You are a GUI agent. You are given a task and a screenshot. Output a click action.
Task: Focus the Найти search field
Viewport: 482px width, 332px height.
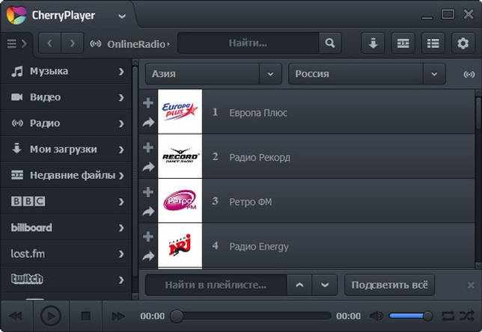coord(248,43)
